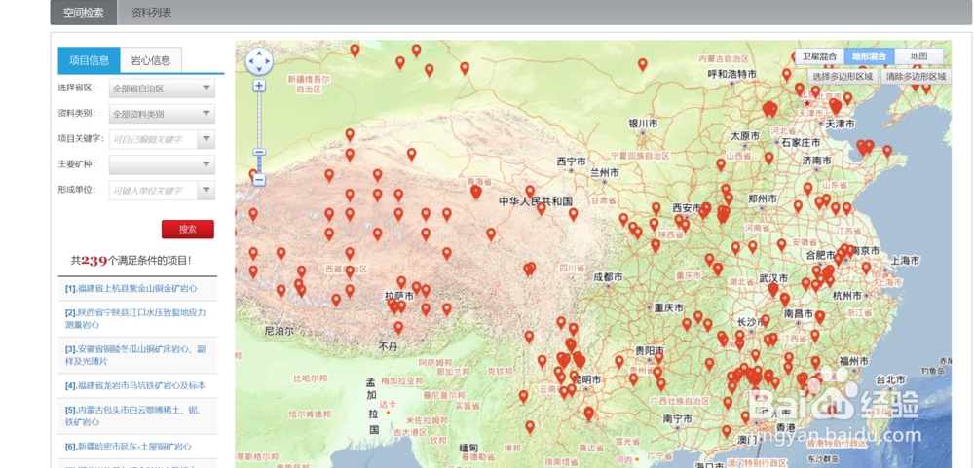Switch the map to 卫星混合 view
974x468 pixels.
pyautogui.click(x=819, y=55)
